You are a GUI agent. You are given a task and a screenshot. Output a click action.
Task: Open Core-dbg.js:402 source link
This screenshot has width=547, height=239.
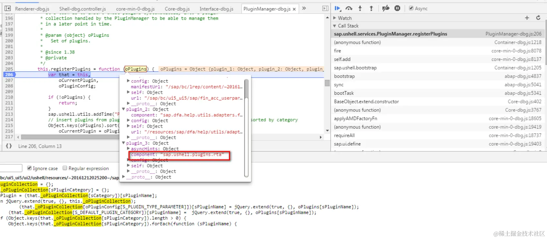524,101
